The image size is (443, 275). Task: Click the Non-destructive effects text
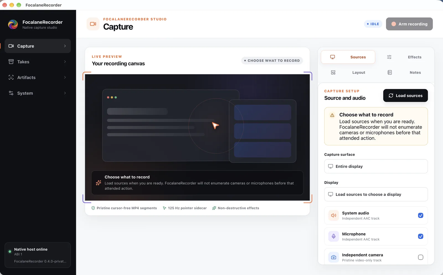238,208
